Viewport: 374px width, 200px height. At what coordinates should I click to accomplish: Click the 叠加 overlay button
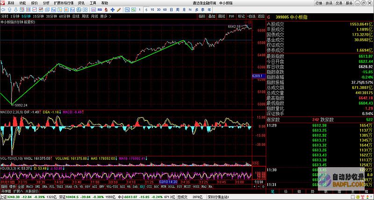tap(212, 16)
